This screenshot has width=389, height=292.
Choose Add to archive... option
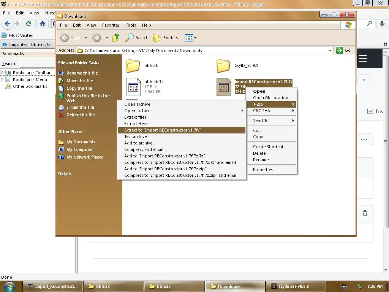pos(181,143)
